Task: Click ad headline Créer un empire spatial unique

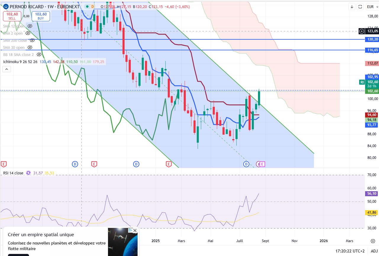Action: click(x=41, y=235)
